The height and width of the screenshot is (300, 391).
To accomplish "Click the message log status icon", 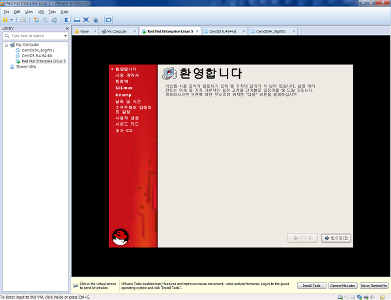I will point(382,297).
